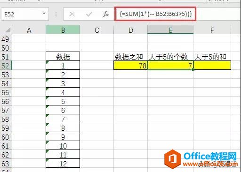
Task: Select row 59 header
Action: 6,128
